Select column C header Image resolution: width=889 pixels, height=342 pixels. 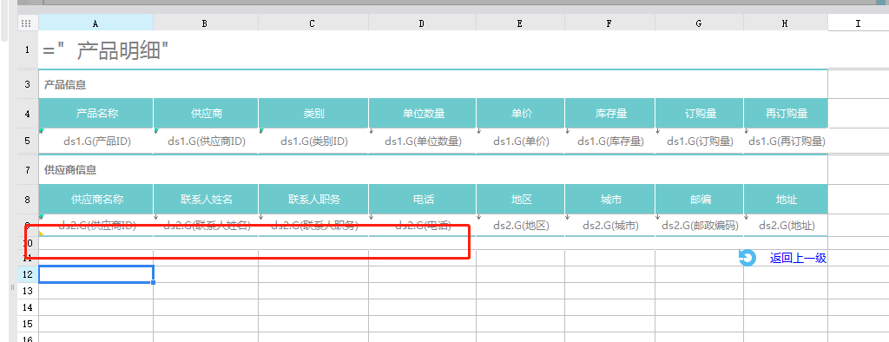pyautogui.click(x=313, y=23)
